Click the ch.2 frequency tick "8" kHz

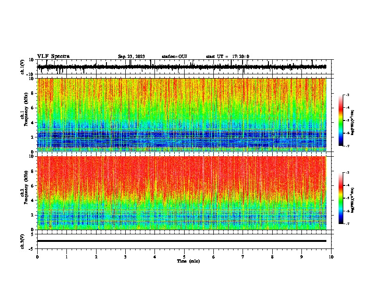pos(33,171)
